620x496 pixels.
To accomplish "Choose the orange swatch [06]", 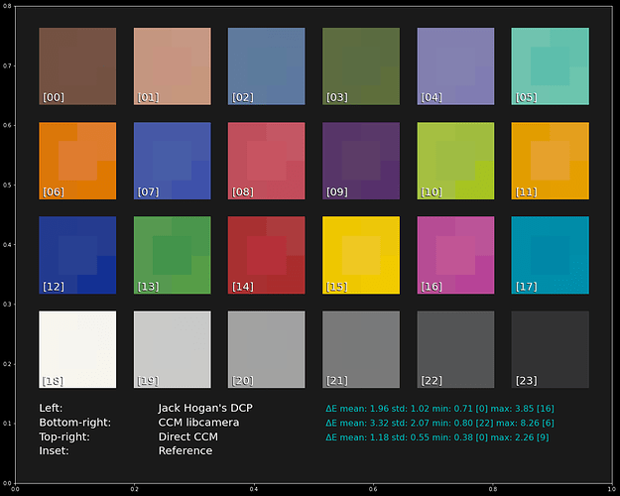I will point(77,161).
